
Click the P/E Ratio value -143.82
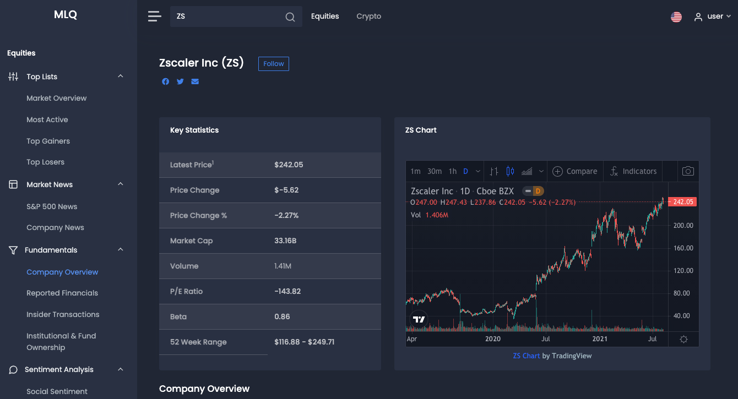(287, 292)
